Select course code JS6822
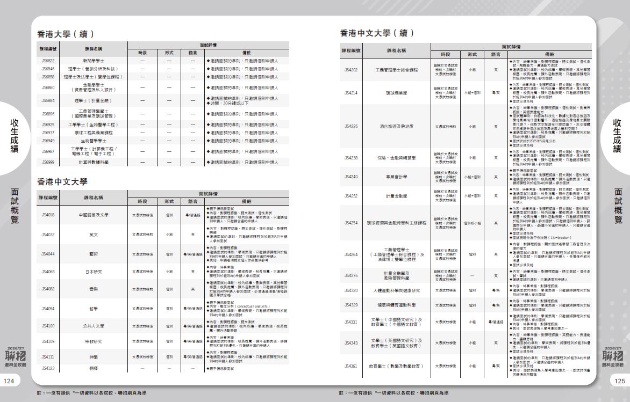This screenshot has height=402, width=630. [x=48, y=61]
